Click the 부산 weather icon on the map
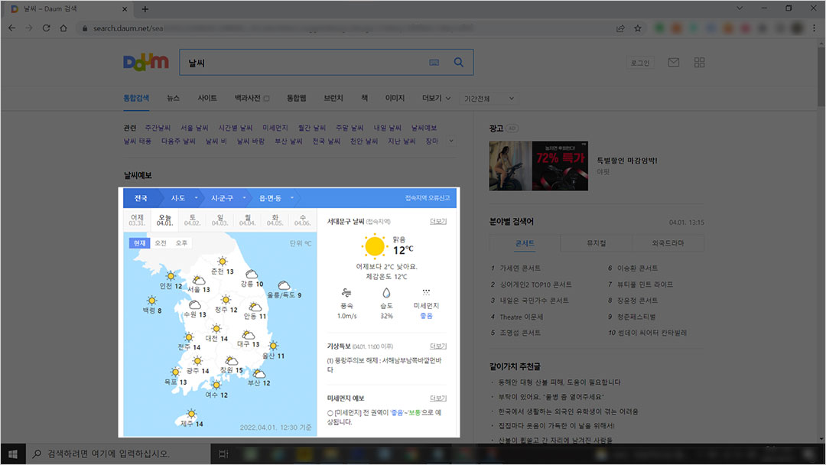This screenshot has width=826, height=465. [259, 373]
